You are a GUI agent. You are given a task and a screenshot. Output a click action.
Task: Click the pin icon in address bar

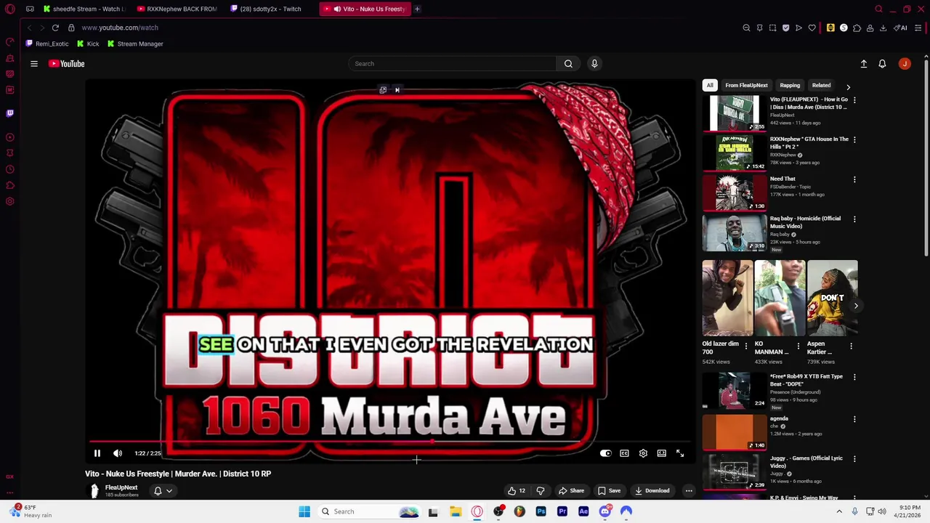coord(759,28)
